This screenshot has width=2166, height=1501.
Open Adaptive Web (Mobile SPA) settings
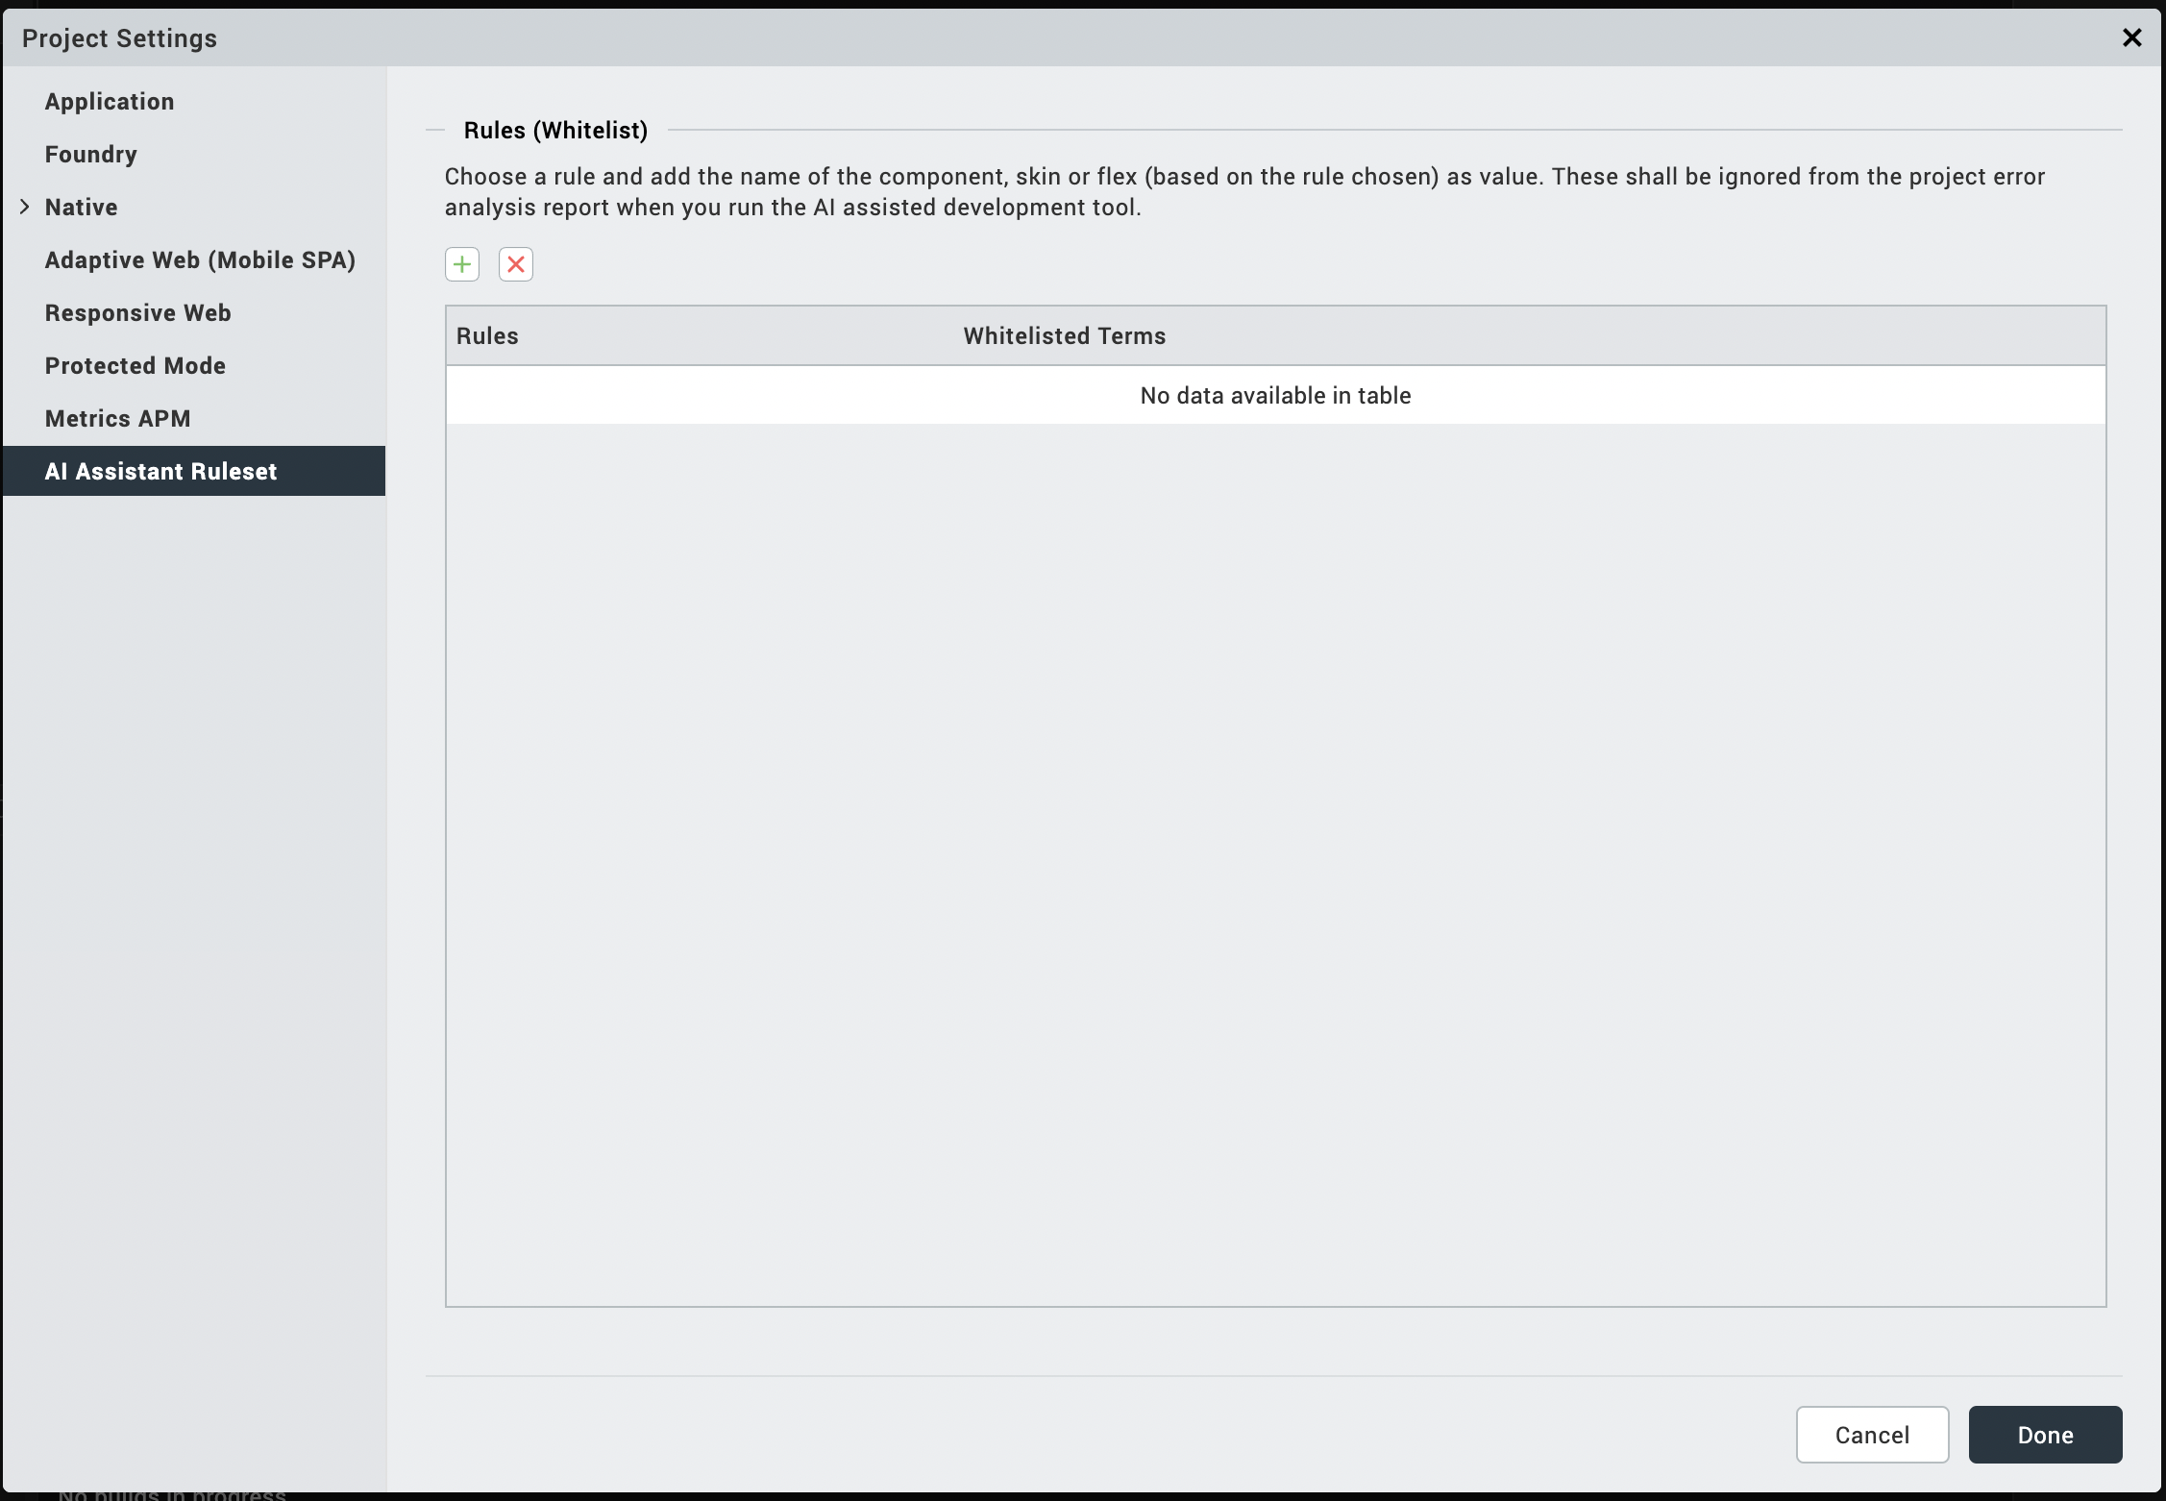pyautogui.click(x=200, y=260)
